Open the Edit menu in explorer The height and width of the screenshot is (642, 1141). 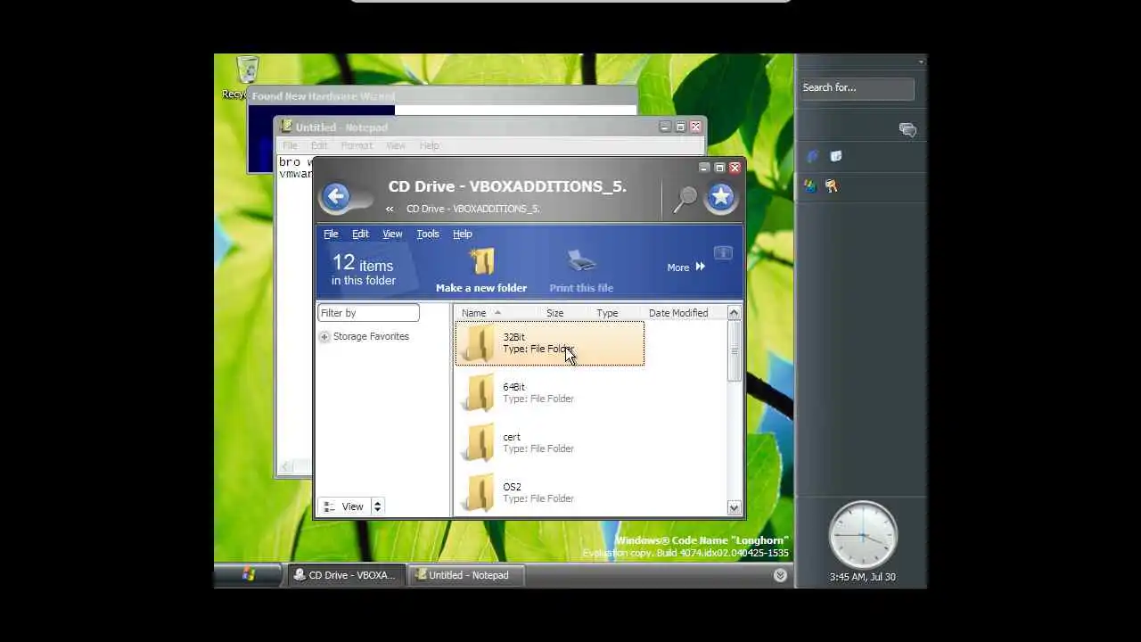[360, 234]
